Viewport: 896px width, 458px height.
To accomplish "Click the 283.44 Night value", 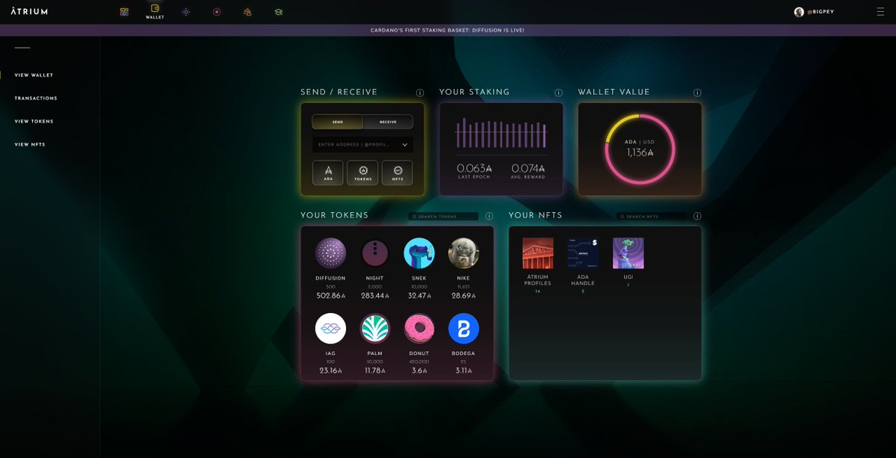I will [x=375, y=296].
